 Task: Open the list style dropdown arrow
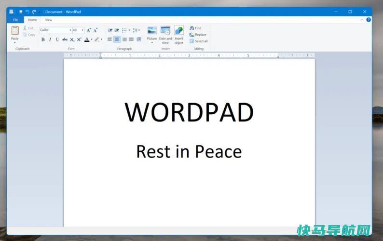point(129,30)
